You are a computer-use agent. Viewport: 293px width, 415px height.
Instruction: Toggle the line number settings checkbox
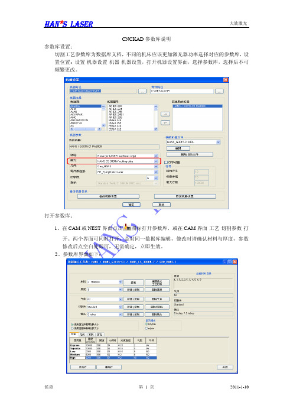coord(166,162)
